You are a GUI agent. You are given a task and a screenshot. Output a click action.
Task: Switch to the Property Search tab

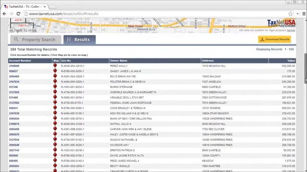point(36,40)
